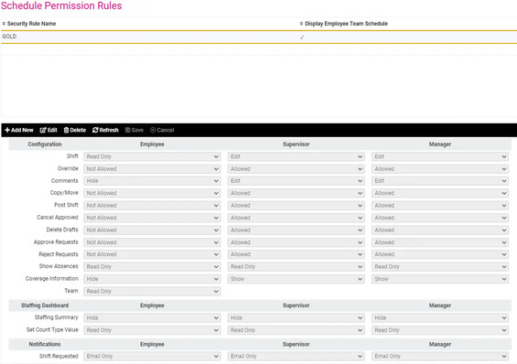517x364 pixels.
Task: Click the Cancel circle icon
Action: pos(153,130)
